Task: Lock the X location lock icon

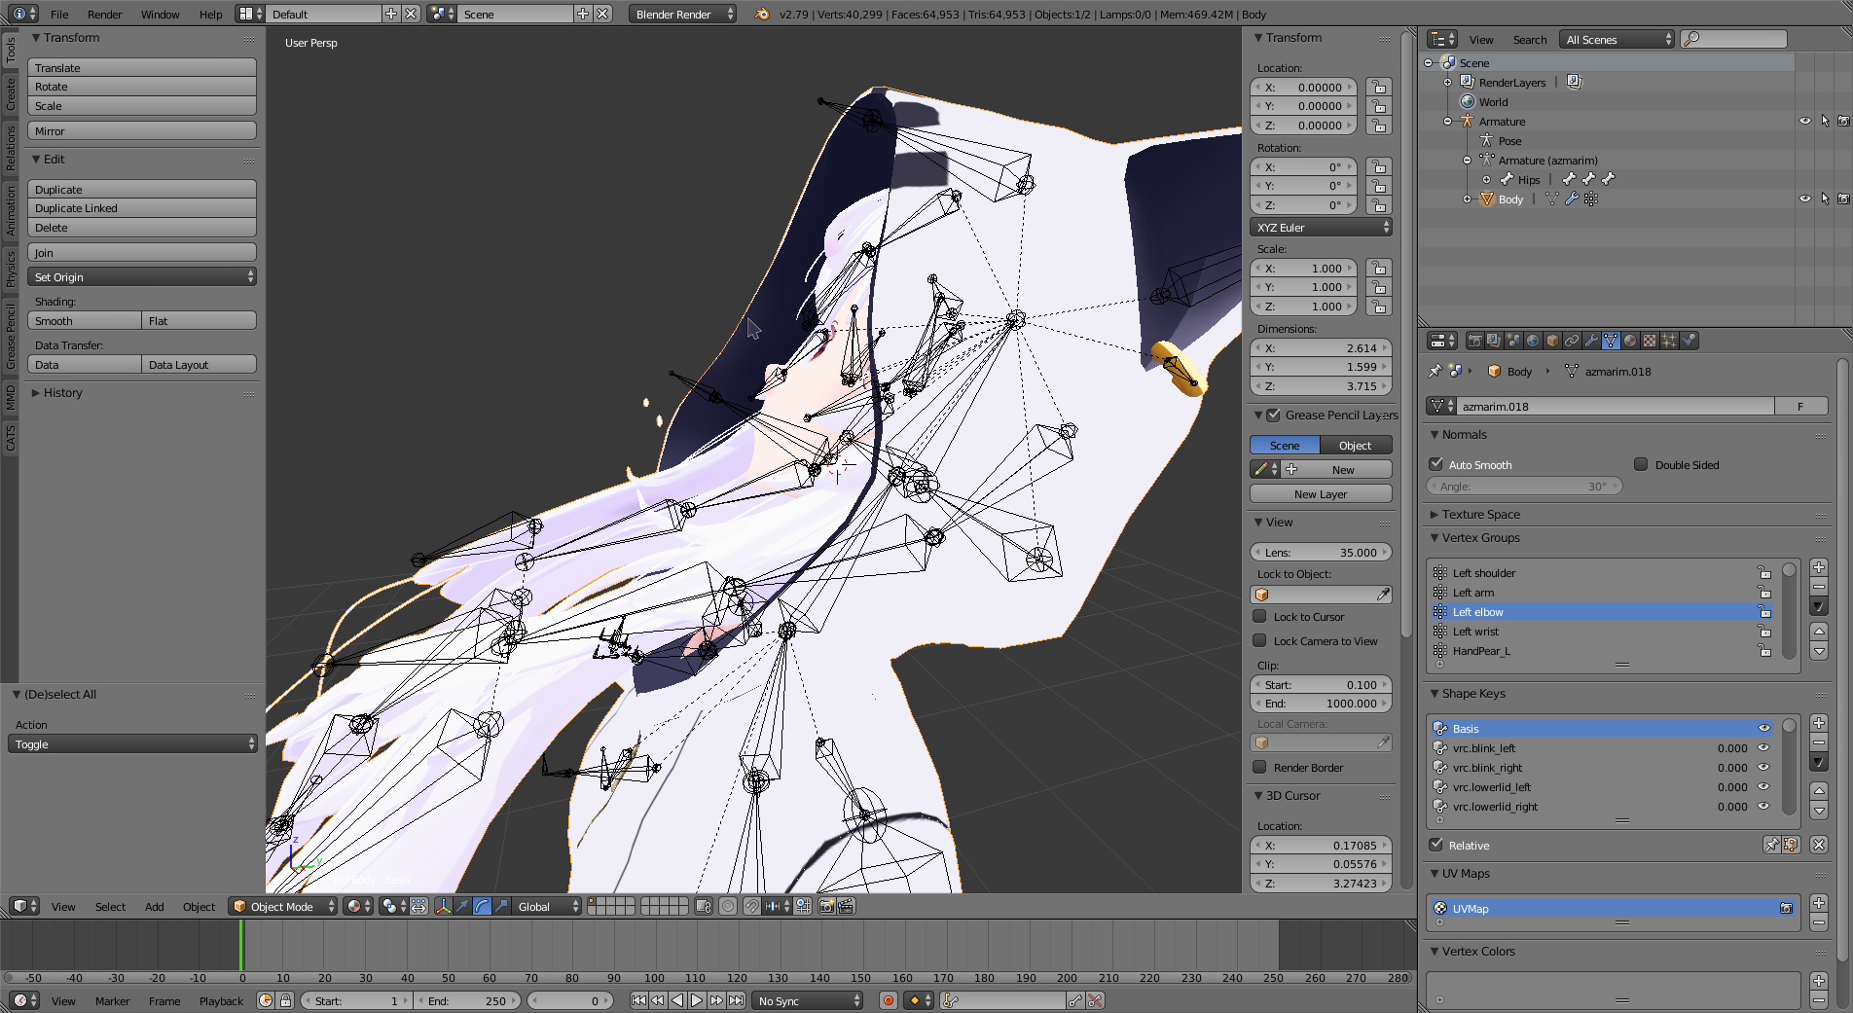Action: [1378, 87]
